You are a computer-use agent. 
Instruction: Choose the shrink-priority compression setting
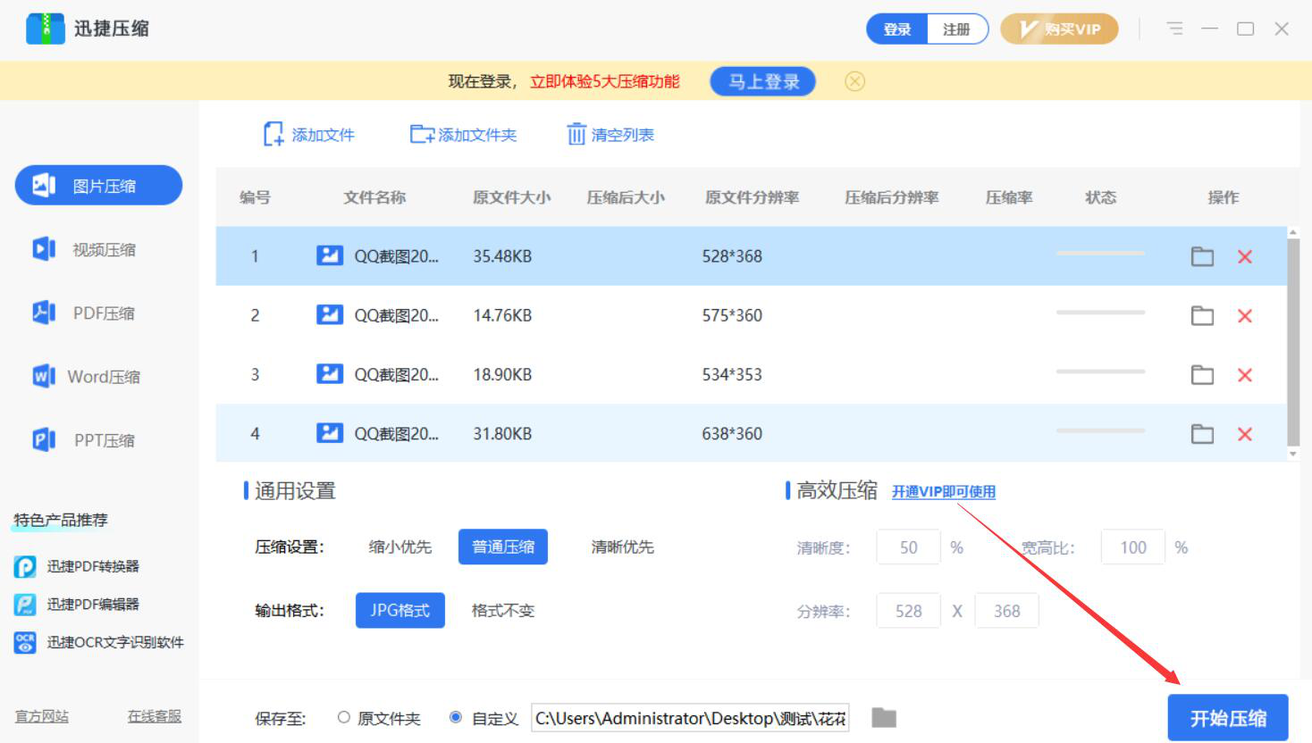tap(399, 547)
